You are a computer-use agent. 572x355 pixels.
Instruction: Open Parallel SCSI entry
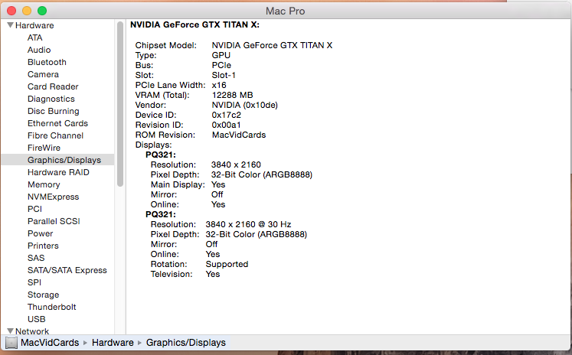click(54, 221)
